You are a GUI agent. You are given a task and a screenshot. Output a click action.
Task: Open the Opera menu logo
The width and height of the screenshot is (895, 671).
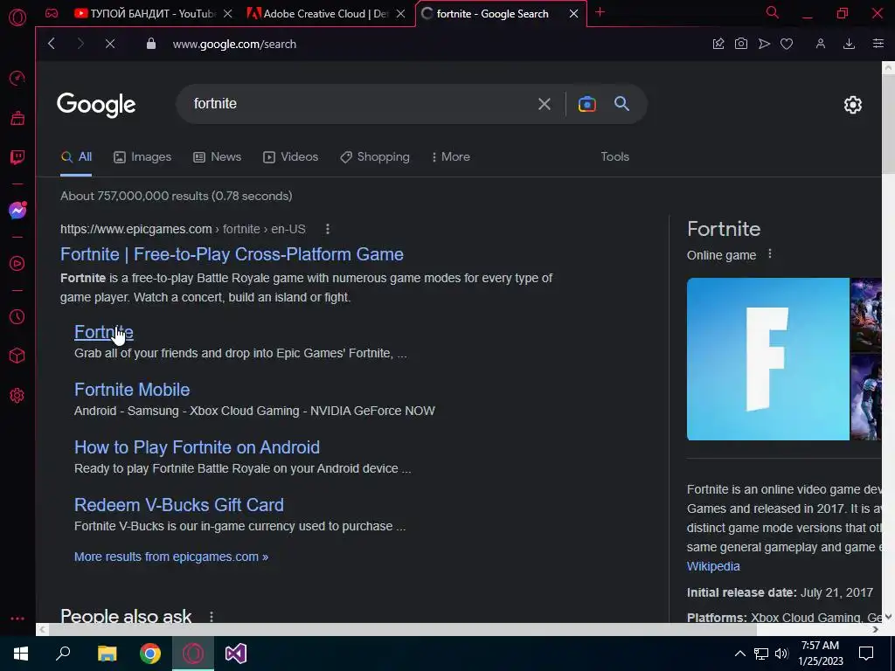pos(17,17)
